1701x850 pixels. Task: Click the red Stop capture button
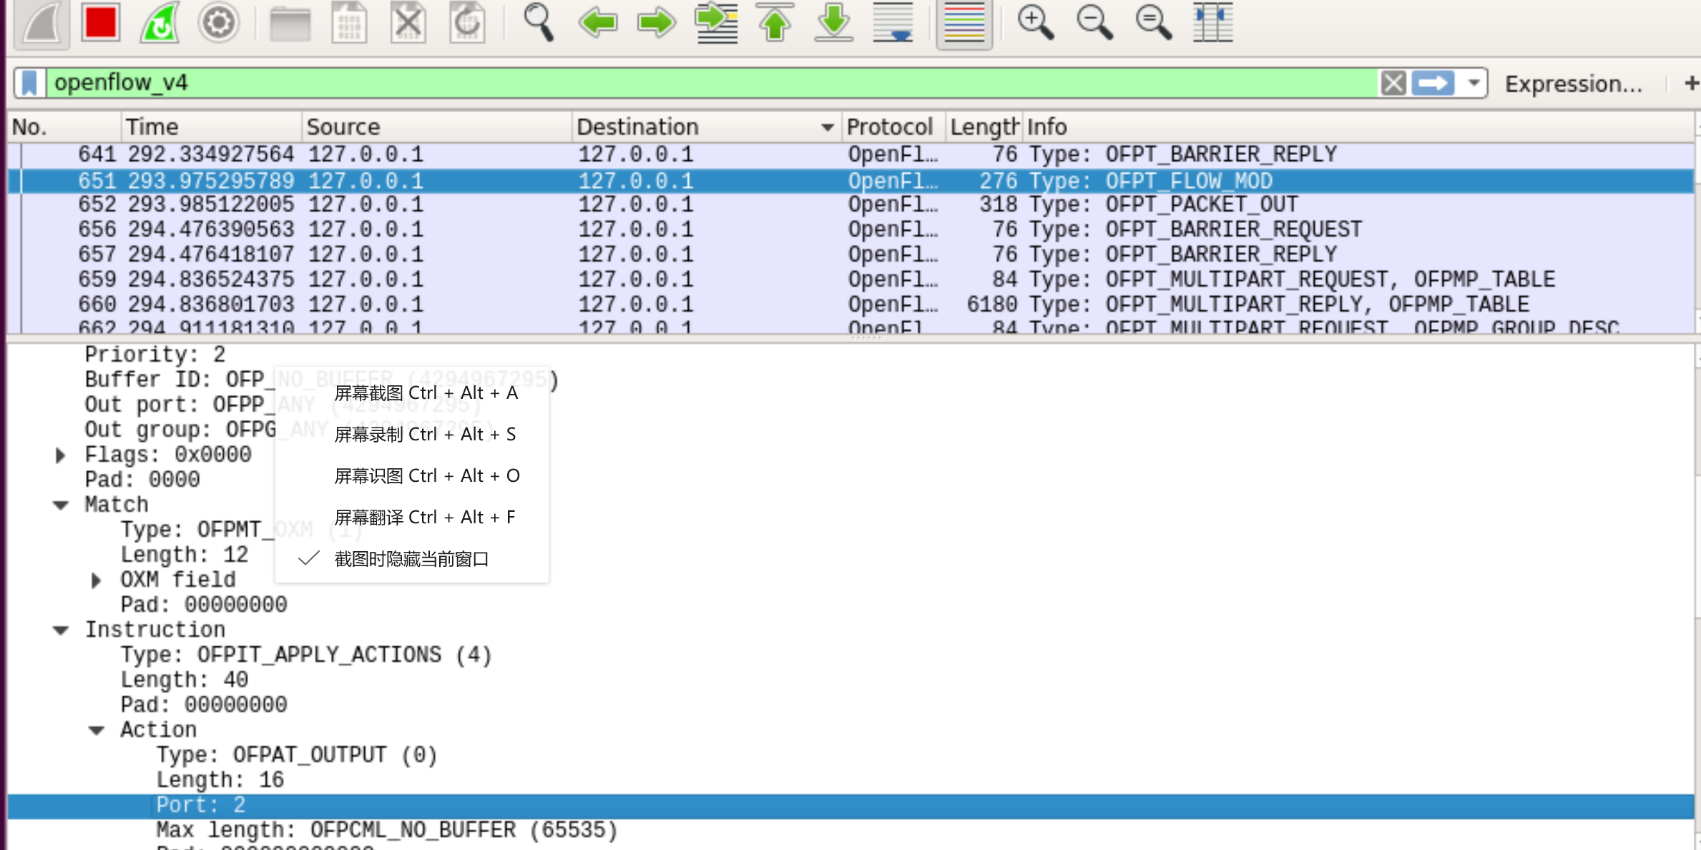(x=99, y=23)
